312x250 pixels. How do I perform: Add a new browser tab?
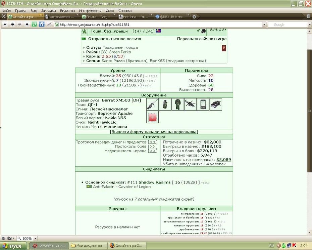point(194,17)
